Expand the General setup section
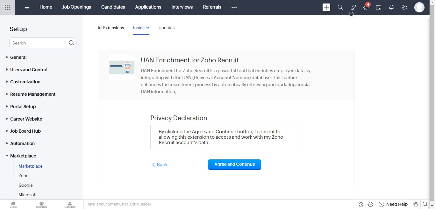The width and height of the screenshot is (435, 209). 18,57
